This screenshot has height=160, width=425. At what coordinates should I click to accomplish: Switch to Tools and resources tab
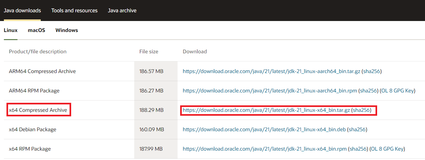74,10
